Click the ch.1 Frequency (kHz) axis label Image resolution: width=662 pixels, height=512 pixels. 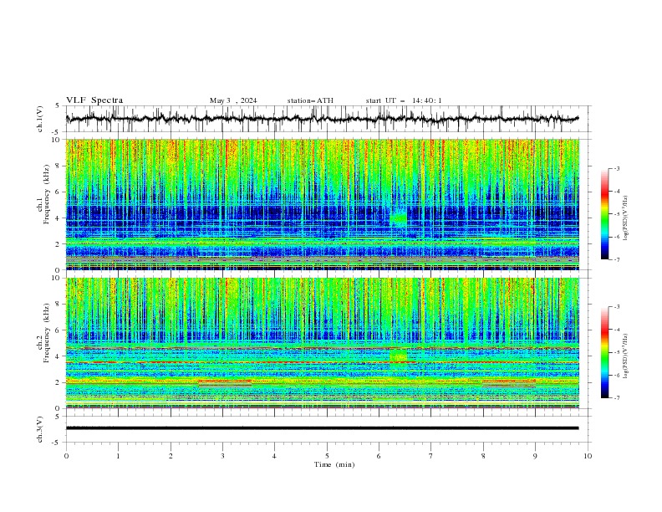coord(43,194)
